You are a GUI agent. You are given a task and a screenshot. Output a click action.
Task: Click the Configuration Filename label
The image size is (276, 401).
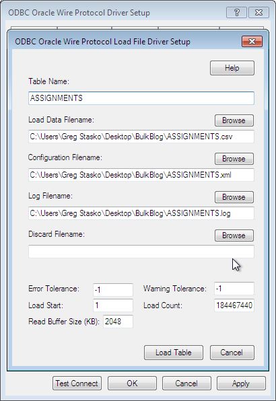(x=65, y=157)
